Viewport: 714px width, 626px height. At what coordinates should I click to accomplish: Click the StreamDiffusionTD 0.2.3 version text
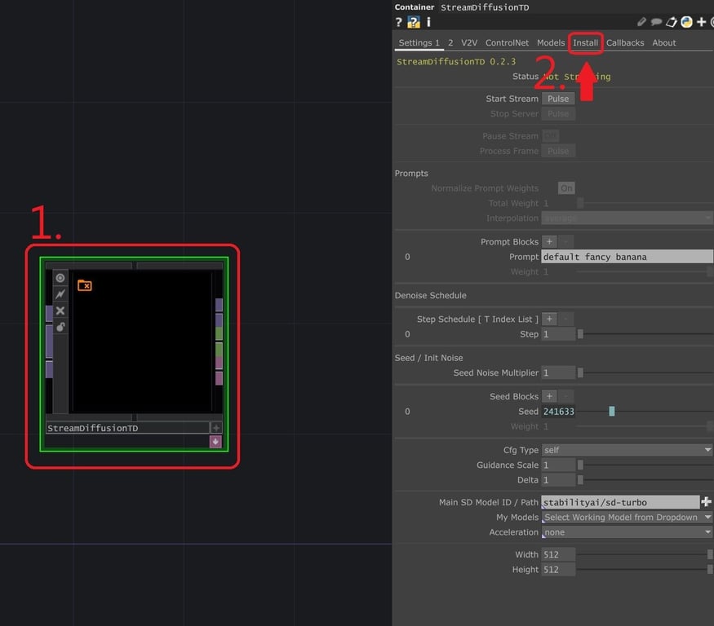(x=456, y=61)
